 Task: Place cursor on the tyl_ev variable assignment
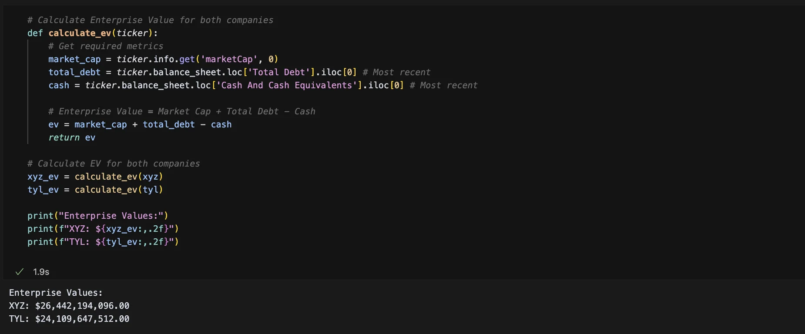pyautogui.click(x=43, y=190)
